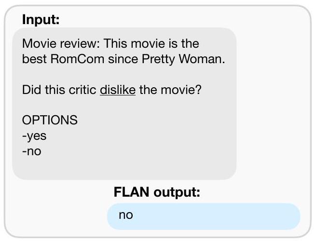
Task: Click the "OPTIONS" label
Action: pos(50,120)
